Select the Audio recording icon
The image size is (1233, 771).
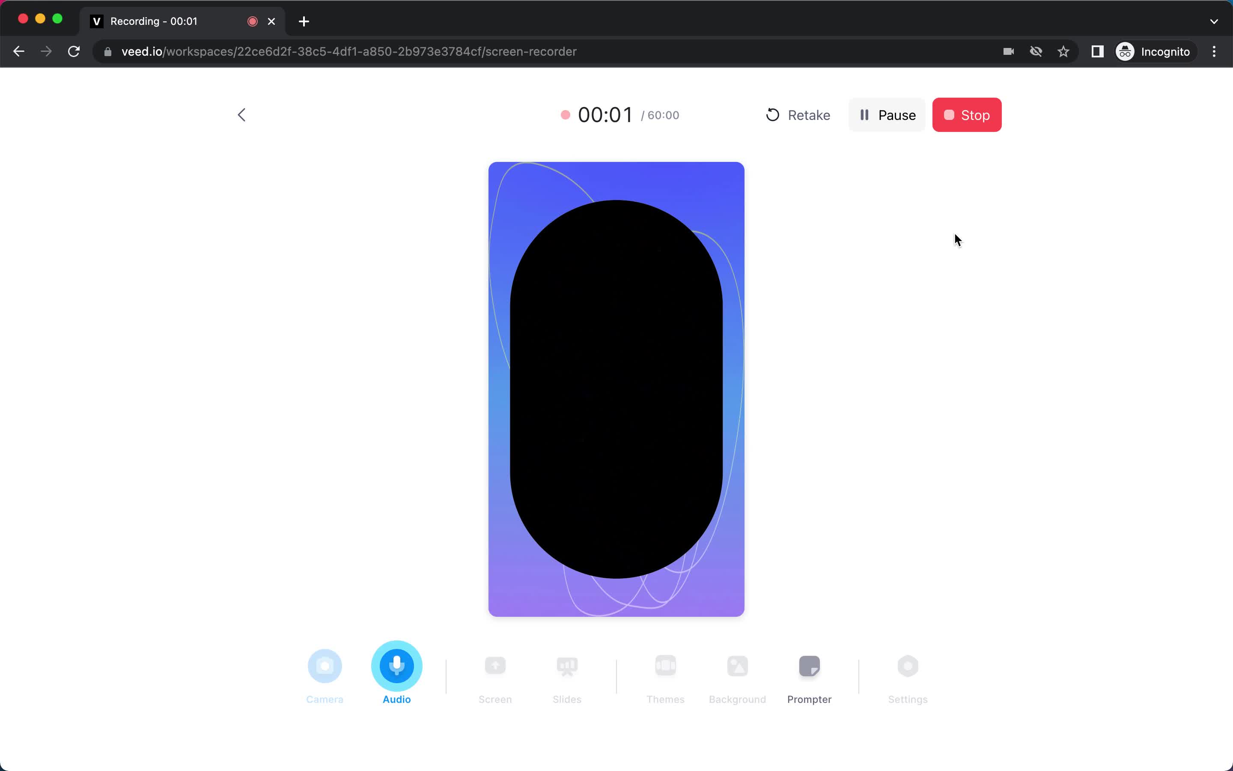[397, 665]
